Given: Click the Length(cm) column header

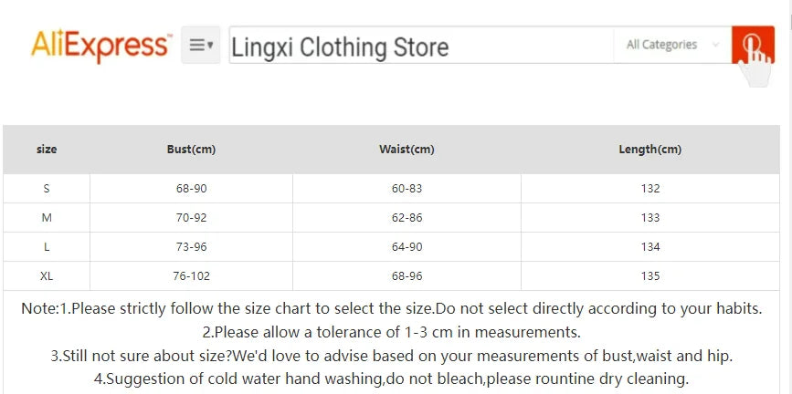Looking at the screenshot, I should (x=649, y=150).
